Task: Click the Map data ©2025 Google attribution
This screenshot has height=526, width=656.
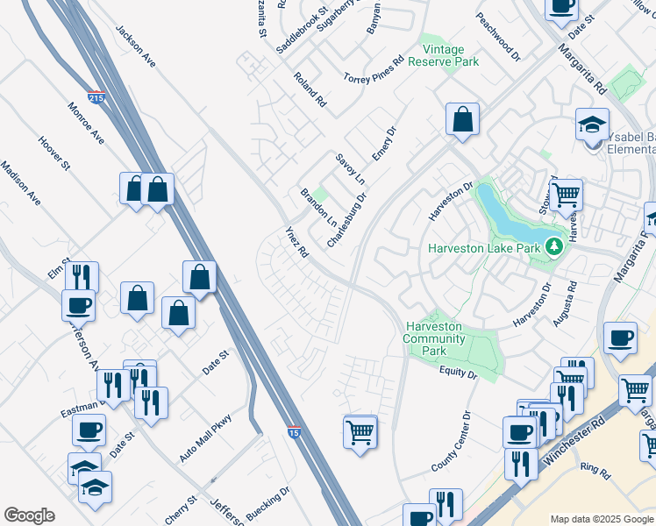Action: click(602, 519)
